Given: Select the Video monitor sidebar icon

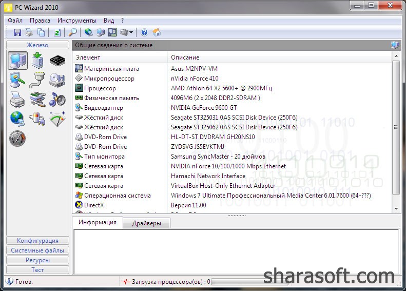Looking at the screenshot, I should 17,80.
